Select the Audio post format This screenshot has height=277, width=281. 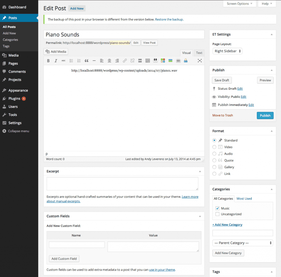coord(214,154)
